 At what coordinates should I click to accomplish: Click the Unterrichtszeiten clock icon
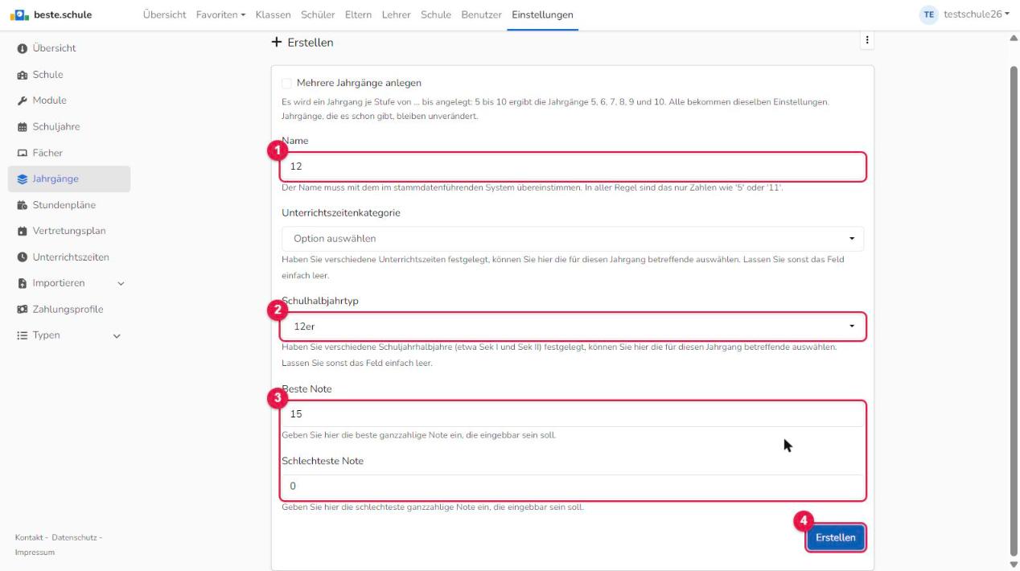[22, 257]
